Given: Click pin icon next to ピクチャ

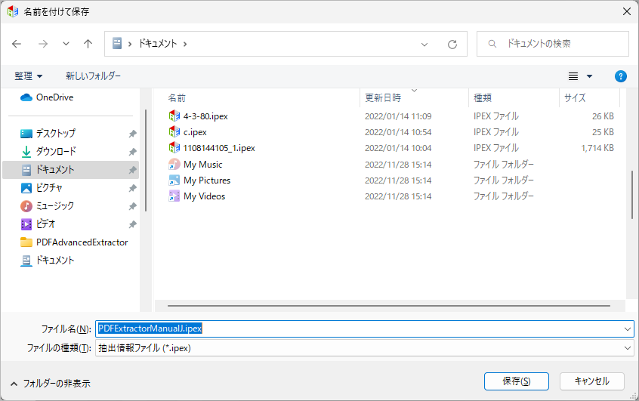Looking at the screenshot, I should 132,188.
